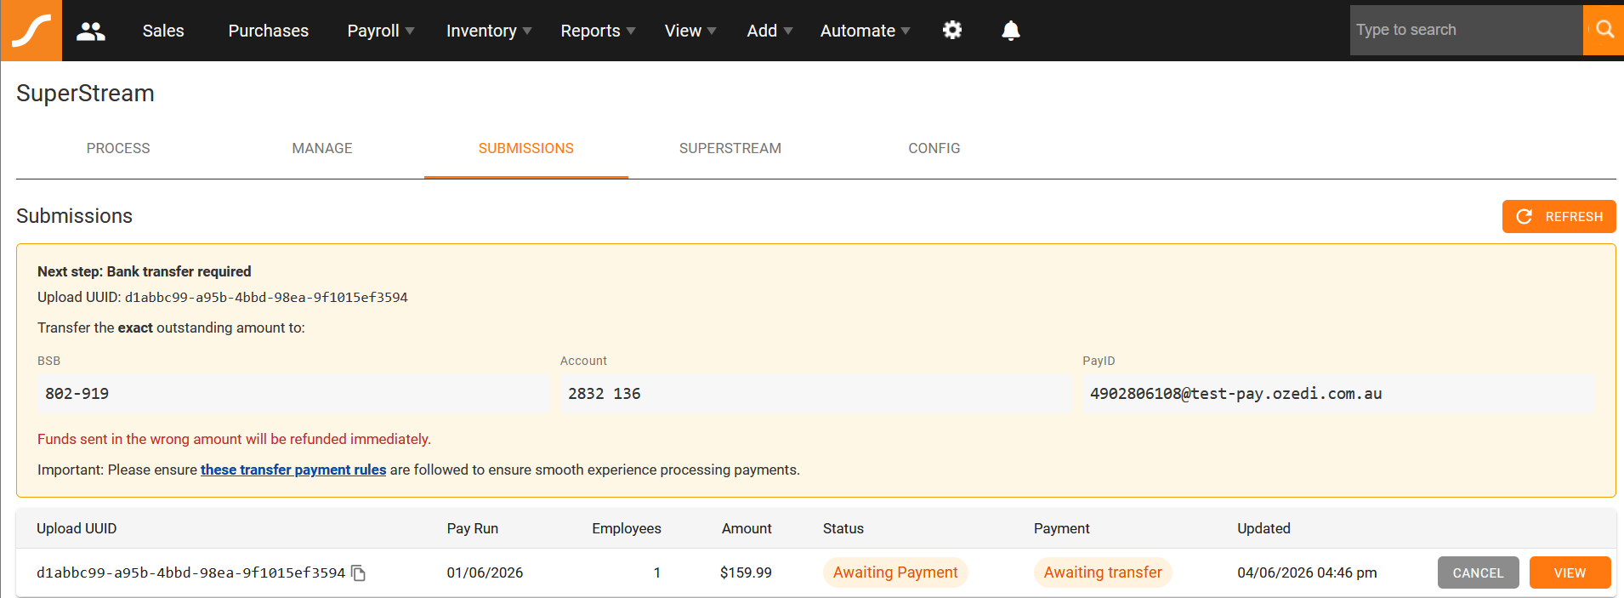Image resolution: width=1624 pixels, height=598 pixels.
Task: Click the orange search magnifier button
Action: pyautogui.click(x=1604, y=30)
